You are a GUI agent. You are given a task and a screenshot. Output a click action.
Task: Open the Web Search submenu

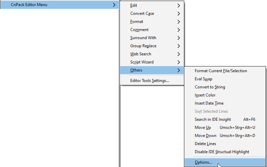[x=152, y=54]
